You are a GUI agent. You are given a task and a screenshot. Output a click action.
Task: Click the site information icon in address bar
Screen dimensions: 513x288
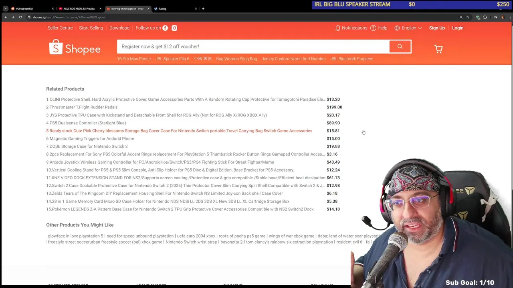click(x=29, y=17)
